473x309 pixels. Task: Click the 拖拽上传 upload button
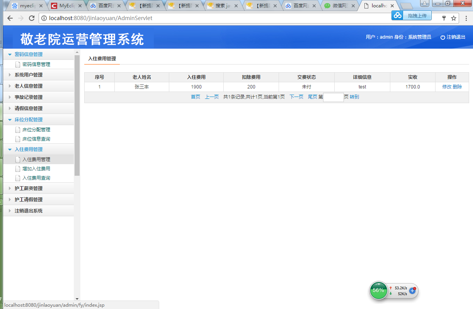[x=417, y=15]
